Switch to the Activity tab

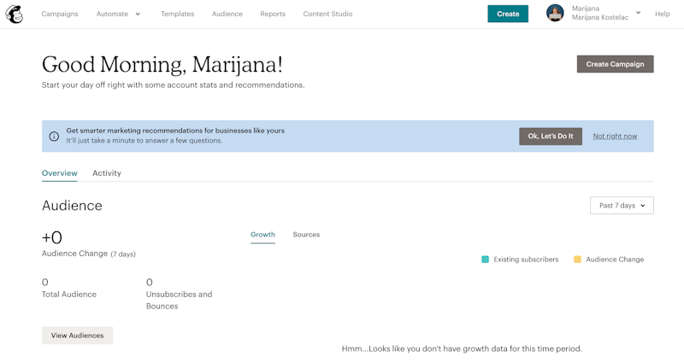pos(107,173)
